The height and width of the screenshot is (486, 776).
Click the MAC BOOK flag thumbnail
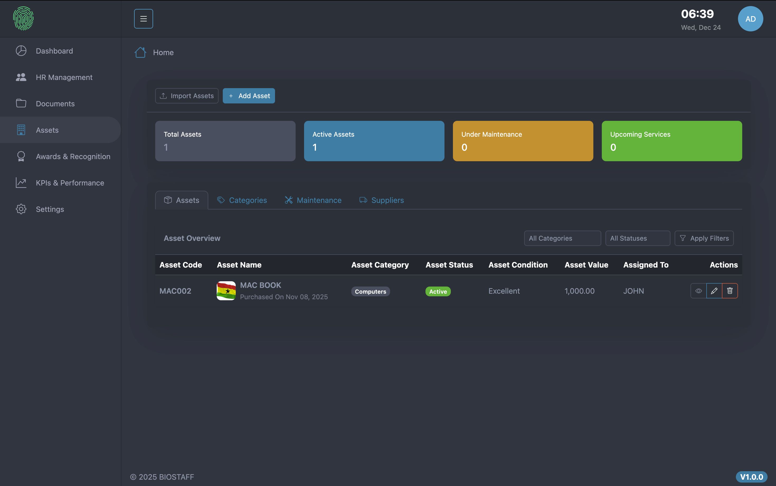click(x=226, y=291)
